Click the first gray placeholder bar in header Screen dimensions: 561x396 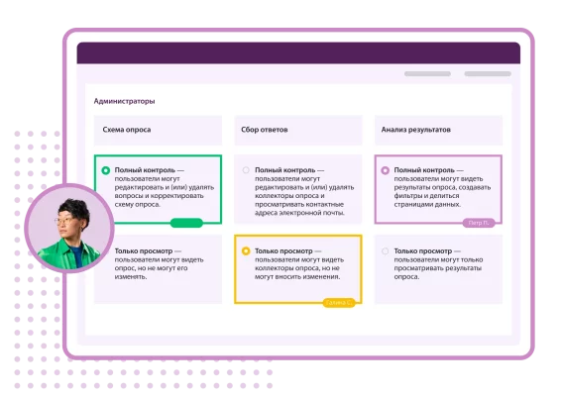click(x=427, y=74)
